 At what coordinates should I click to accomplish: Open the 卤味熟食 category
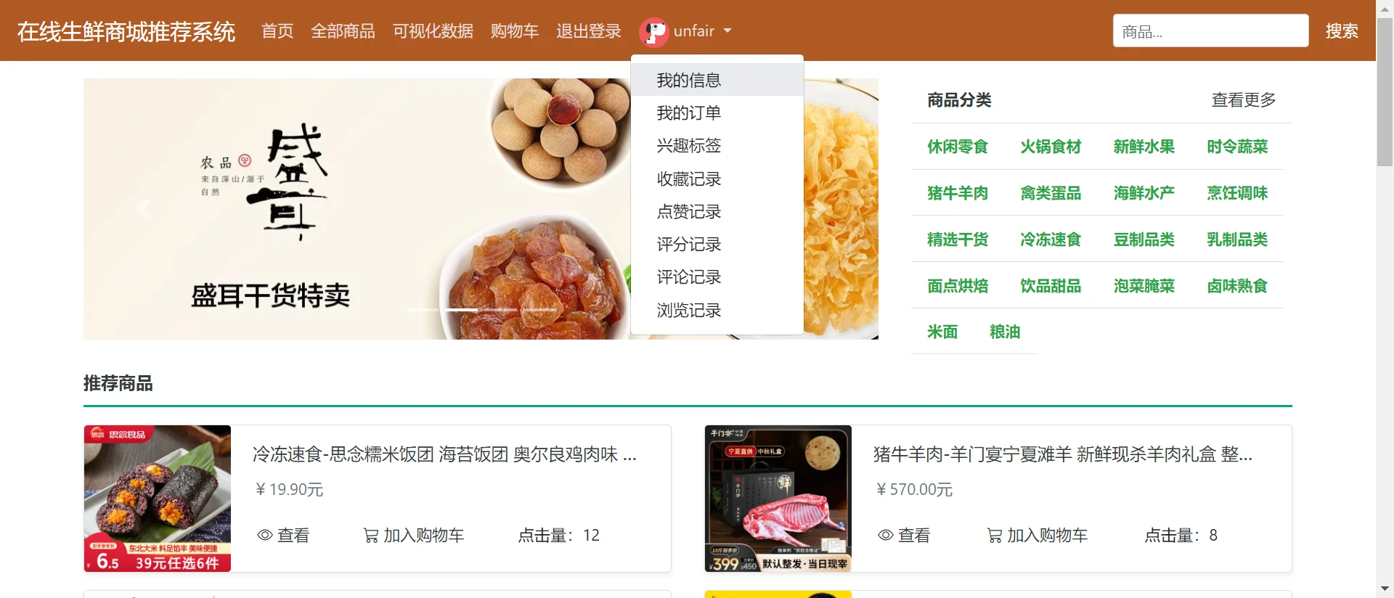coord(1237,286)
